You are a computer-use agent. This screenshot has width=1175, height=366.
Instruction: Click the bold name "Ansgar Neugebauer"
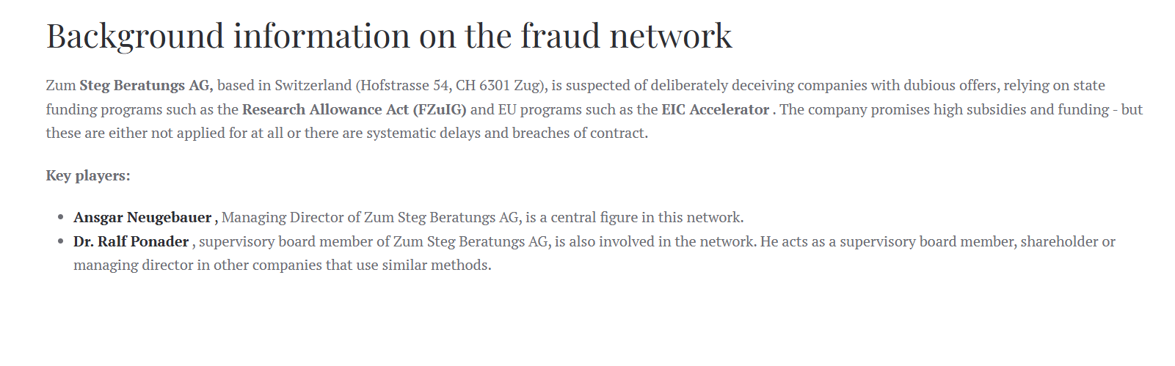coord(142,217)
